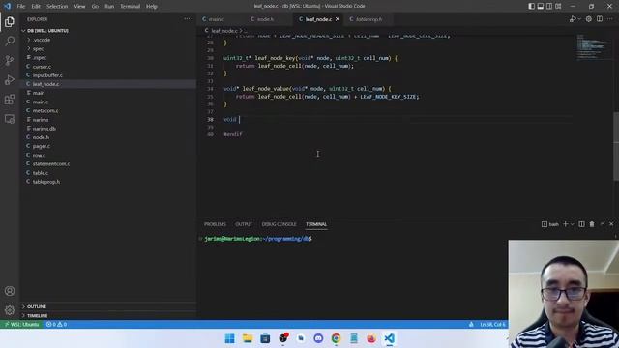619x348 pixels.
Task: Open the Run and Debug view
Action: coord(10,79)
